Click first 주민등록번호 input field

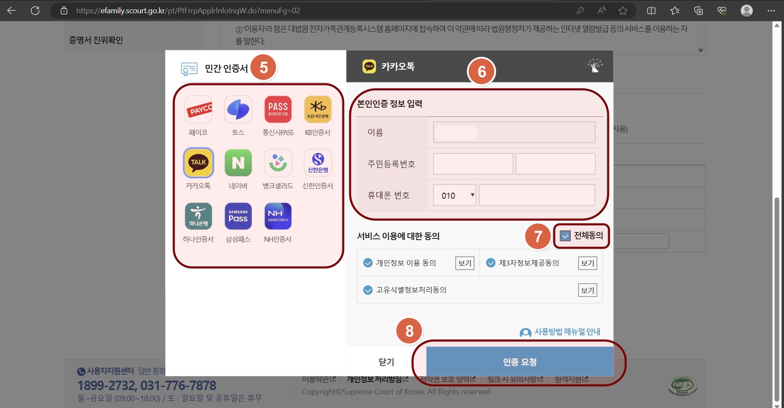473,164
